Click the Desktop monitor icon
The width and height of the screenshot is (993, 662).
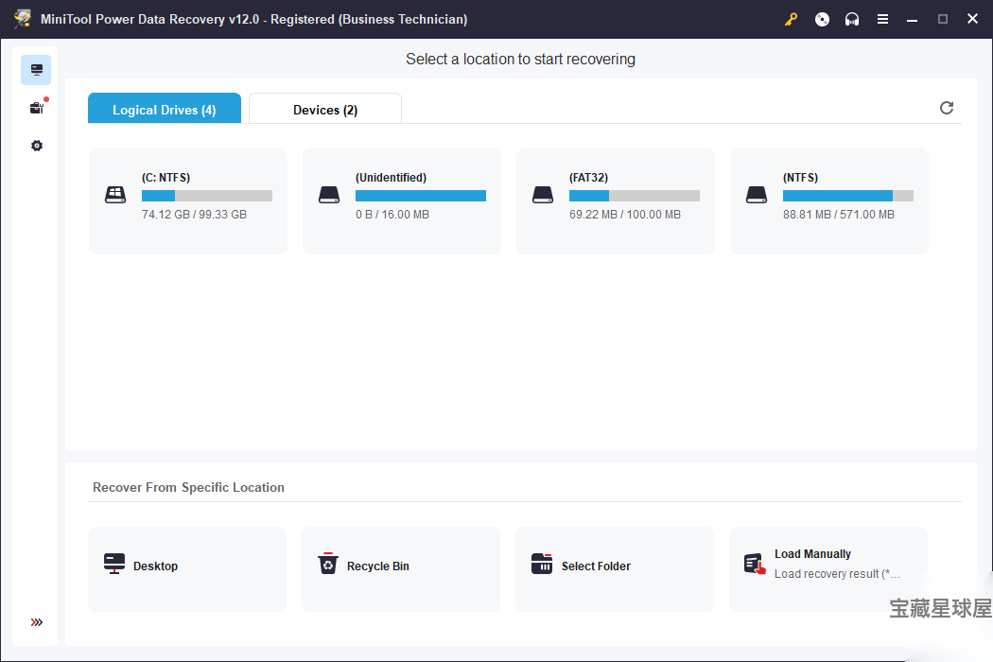pos(114,564)
